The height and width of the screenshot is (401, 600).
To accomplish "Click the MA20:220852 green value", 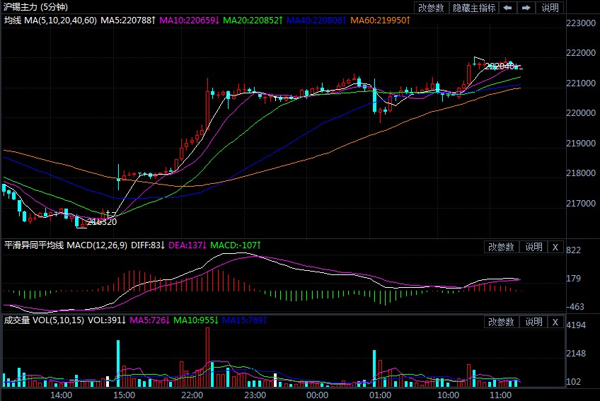I will 253,21.
